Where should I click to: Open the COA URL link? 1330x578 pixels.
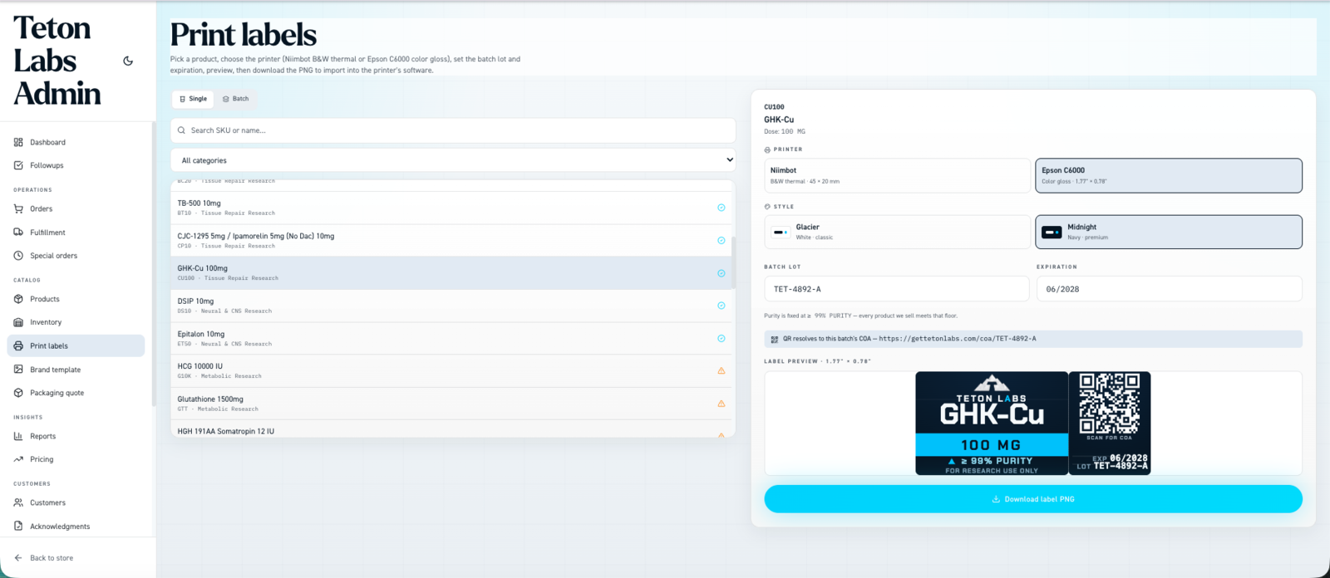(958, 339)
